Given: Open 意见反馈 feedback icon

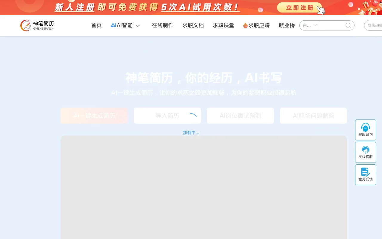Looking at the screenshot, I should (x=366, y=172).
